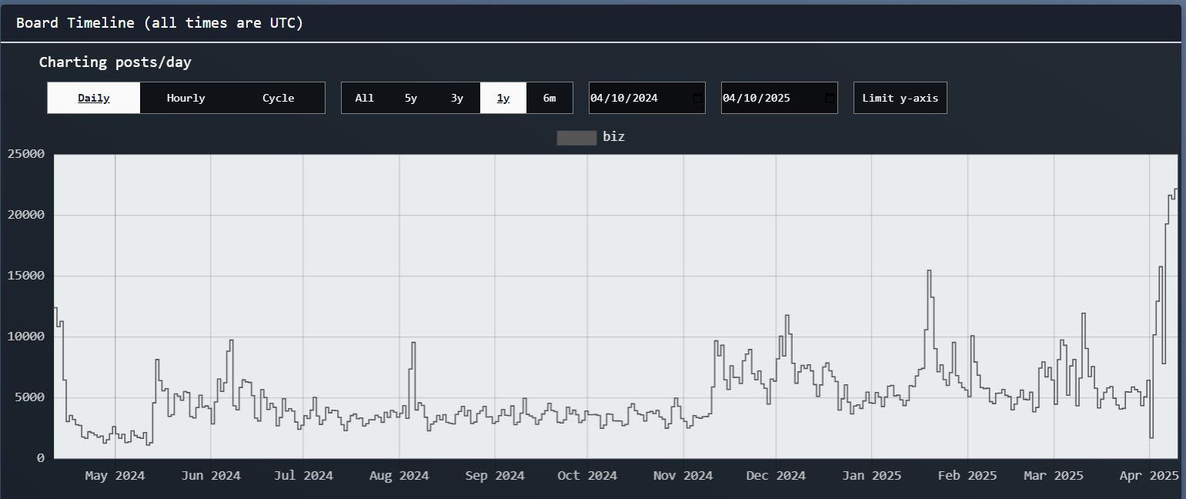Click the April 2025 peak on the chart

click(1174, 189)
